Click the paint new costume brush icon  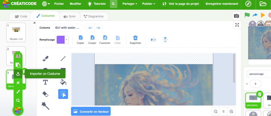pyautogui.click(x=18, y=92)
